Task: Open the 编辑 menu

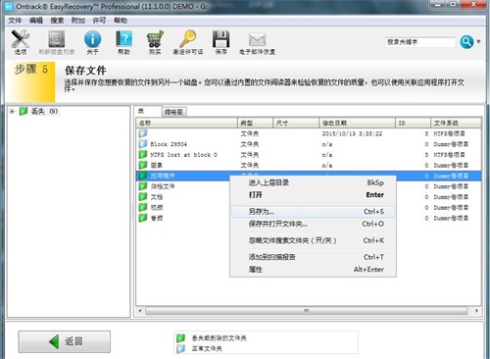Action: [x=36, y=21]
